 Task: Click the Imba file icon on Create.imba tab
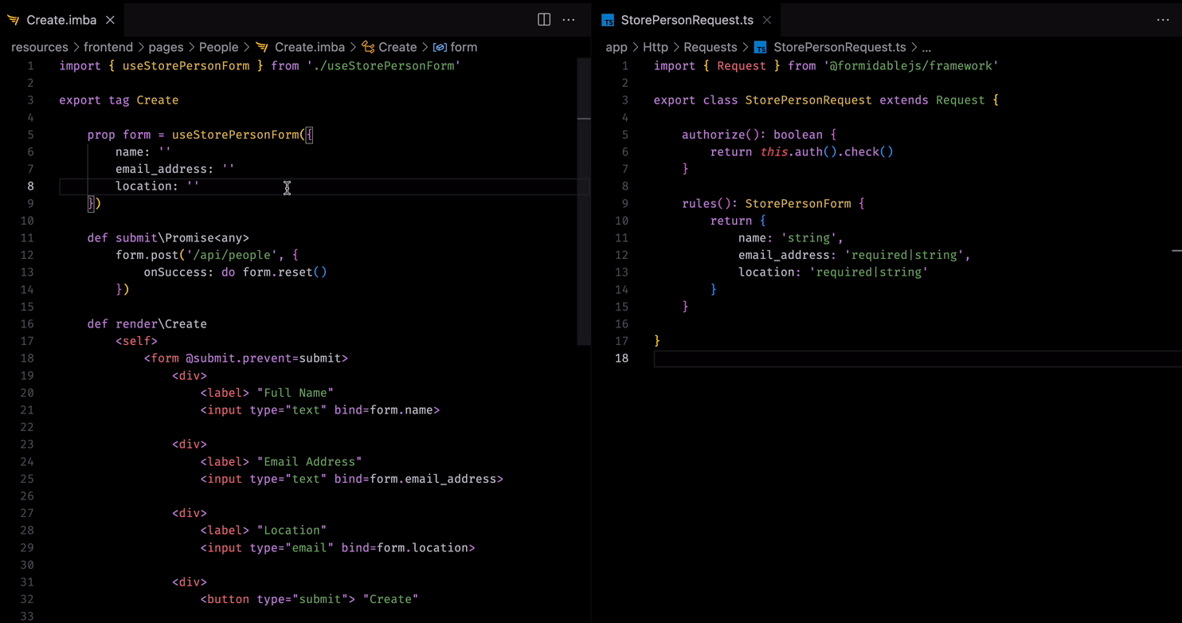(14, 20)
